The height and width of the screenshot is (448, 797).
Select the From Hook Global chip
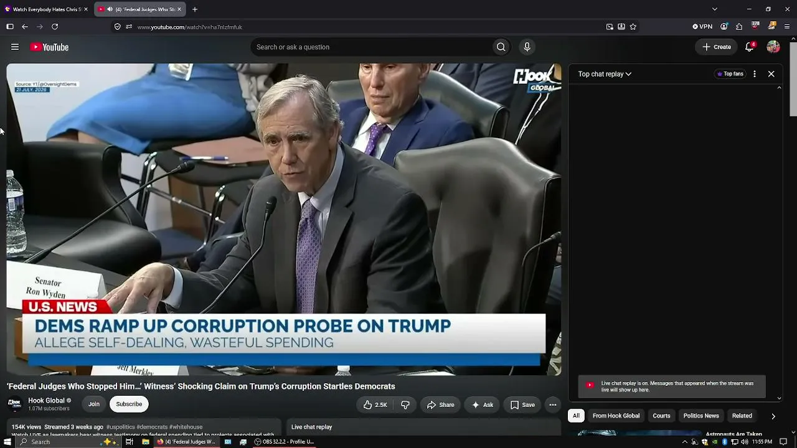(x=616, y=416)
